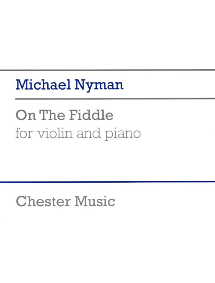Select the word "Michael" in blue

coord(43,85)
